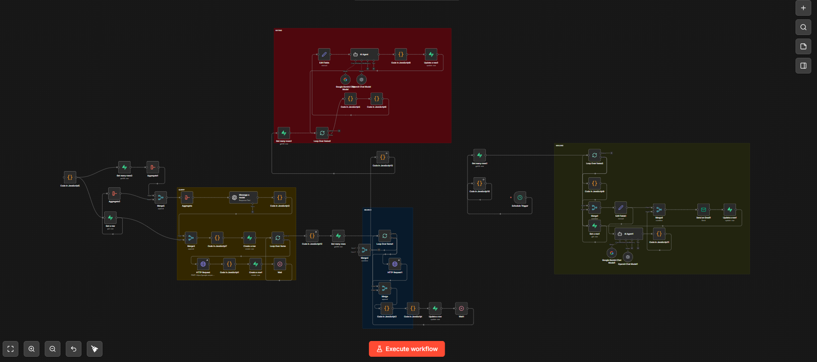
Task: Select the Get many rows1 node
Action: 480,155
